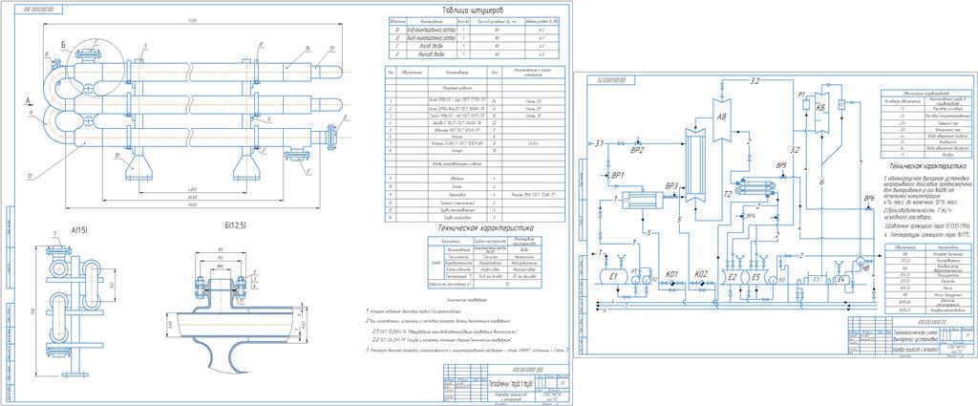The width and height of the screenshot is (978, 406).
Task: Click the 'КБ' barometric condenser label
Action: 821,107
